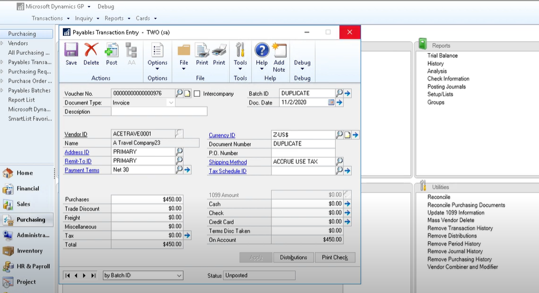
Task: Post the transaction with Post icon
Action: 112,54
